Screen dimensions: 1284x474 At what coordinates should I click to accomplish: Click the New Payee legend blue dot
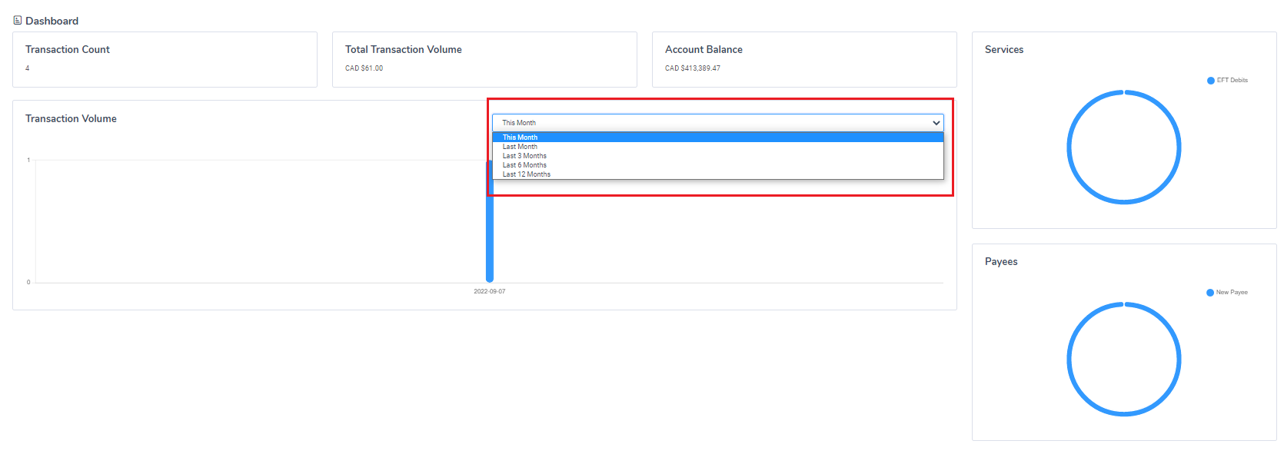click(1210, 293)
